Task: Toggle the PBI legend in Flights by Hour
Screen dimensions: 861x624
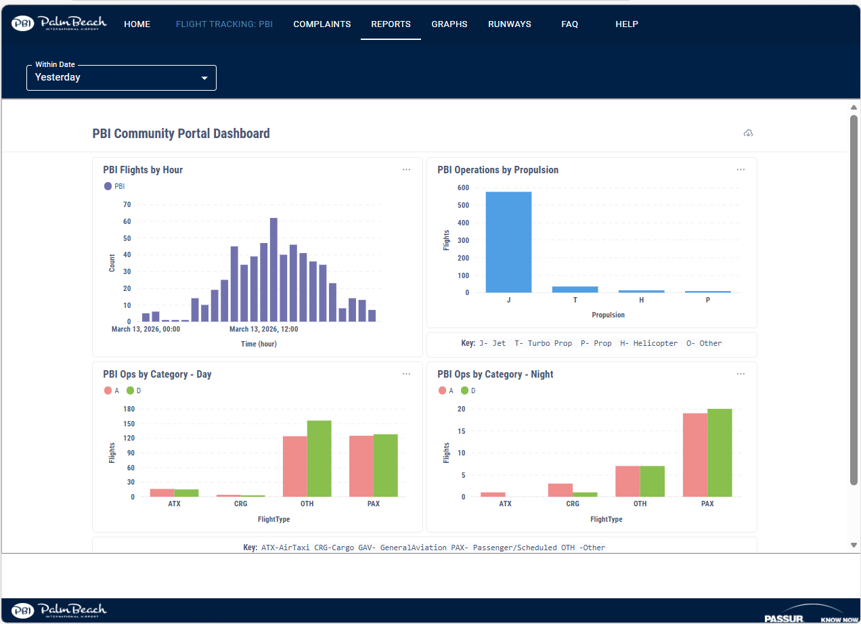Action: click(114, 186)
